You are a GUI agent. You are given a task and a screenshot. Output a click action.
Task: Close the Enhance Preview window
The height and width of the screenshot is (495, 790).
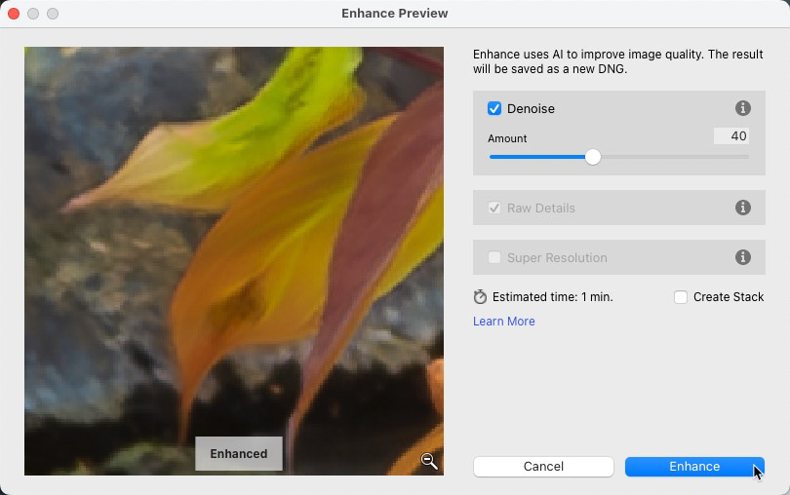tap(14, 14)
